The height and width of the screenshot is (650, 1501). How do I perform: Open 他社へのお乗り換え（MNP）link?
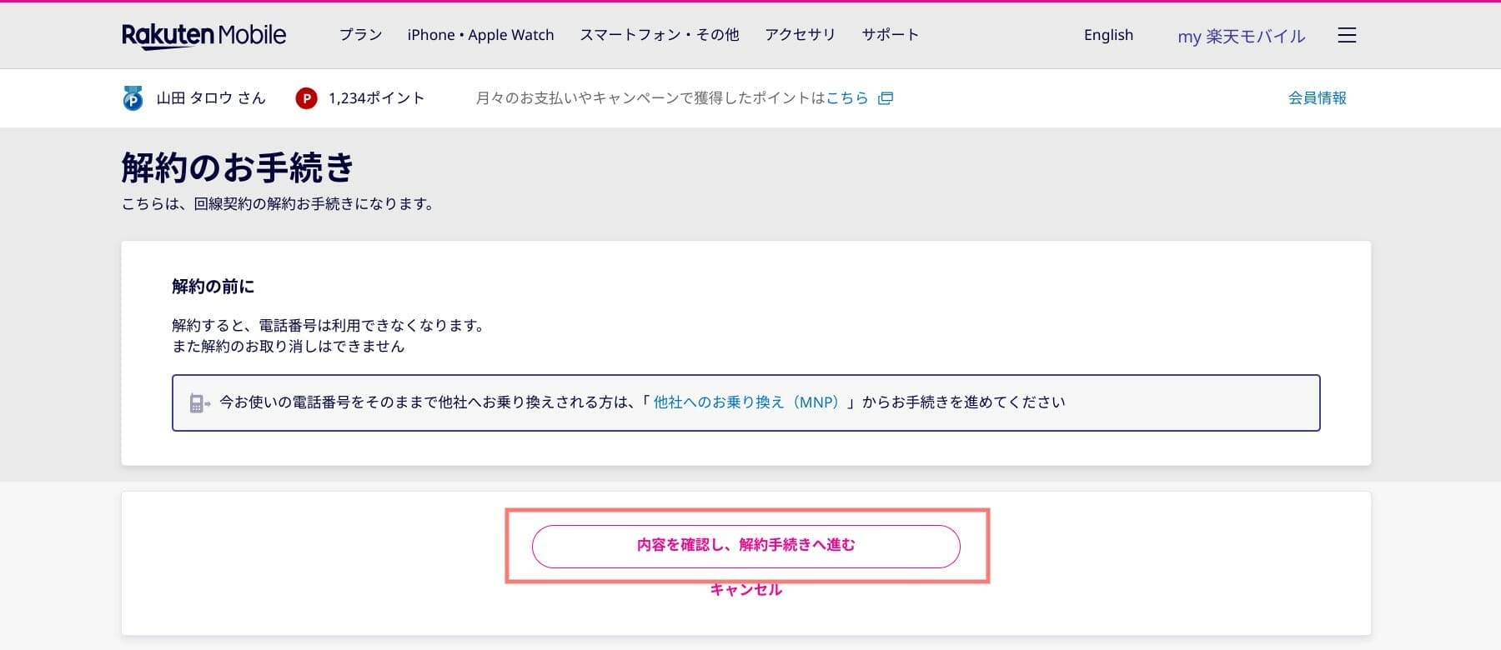(x=745, y=402)
